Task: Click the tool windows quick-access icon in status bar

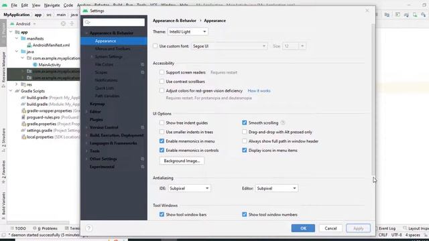Action: (3, 235)
